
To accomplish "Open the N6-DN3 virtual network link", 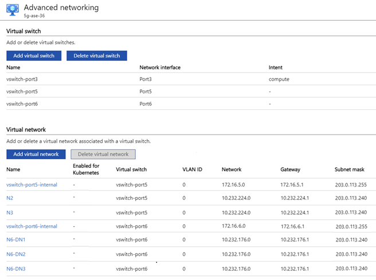I will (x=16, y=269).
